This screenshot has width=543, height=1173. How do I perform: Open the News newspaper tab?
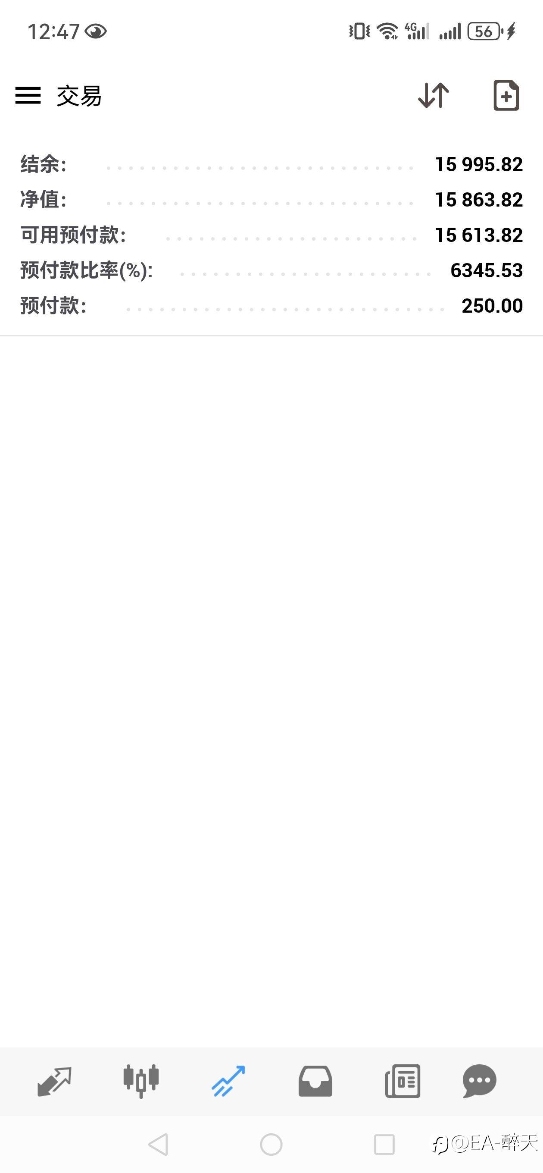click(403, 1081)
